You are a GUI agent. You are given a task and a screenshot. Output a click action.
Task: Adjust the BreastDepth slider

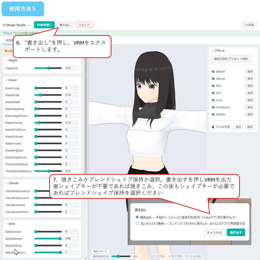click(x=48, y=102)
